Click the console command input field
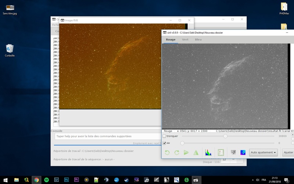294x184 pixels. coord(108,136)
